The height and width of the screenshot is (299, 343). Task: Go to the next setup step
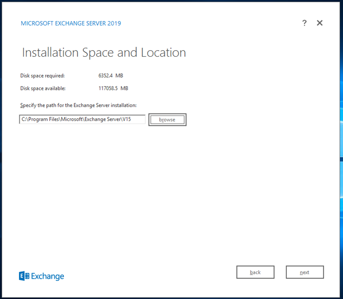coord(305,272)
